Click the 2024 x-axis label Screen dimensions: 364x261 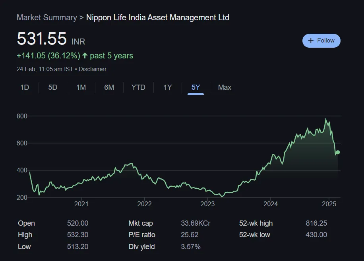[271, 204]
